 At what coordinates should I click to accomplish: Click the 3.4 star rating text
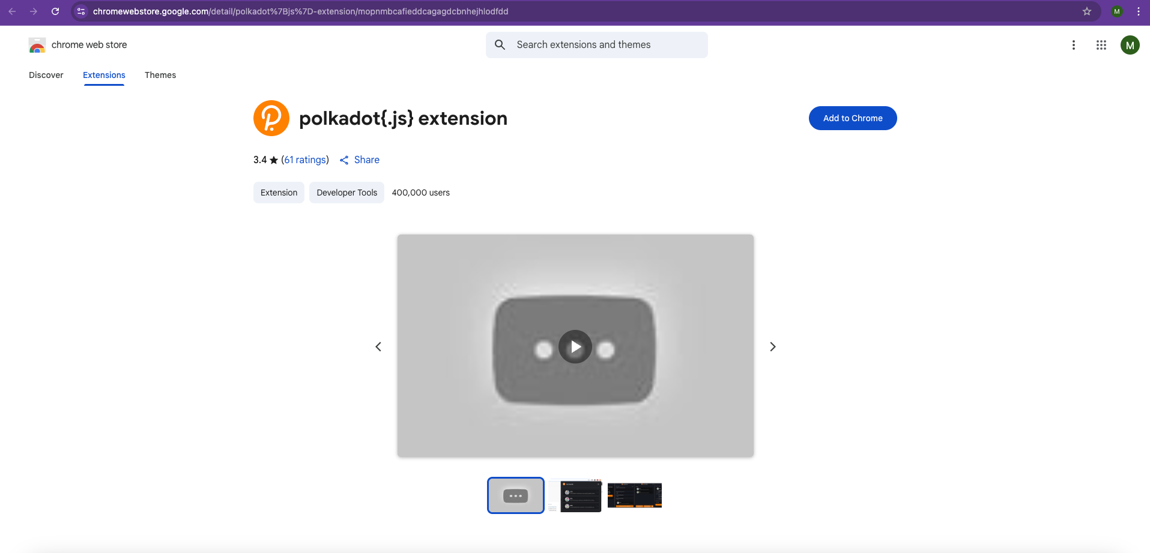pyautogui.click(x=265, y=160)
